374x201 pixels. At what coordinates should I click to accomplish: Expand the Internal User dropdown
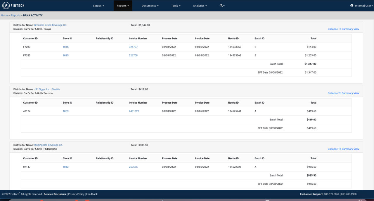[x=362, y=6]
